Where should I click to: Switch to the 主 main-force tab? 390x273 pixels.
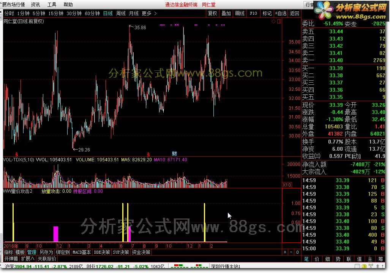pos(370,259)
